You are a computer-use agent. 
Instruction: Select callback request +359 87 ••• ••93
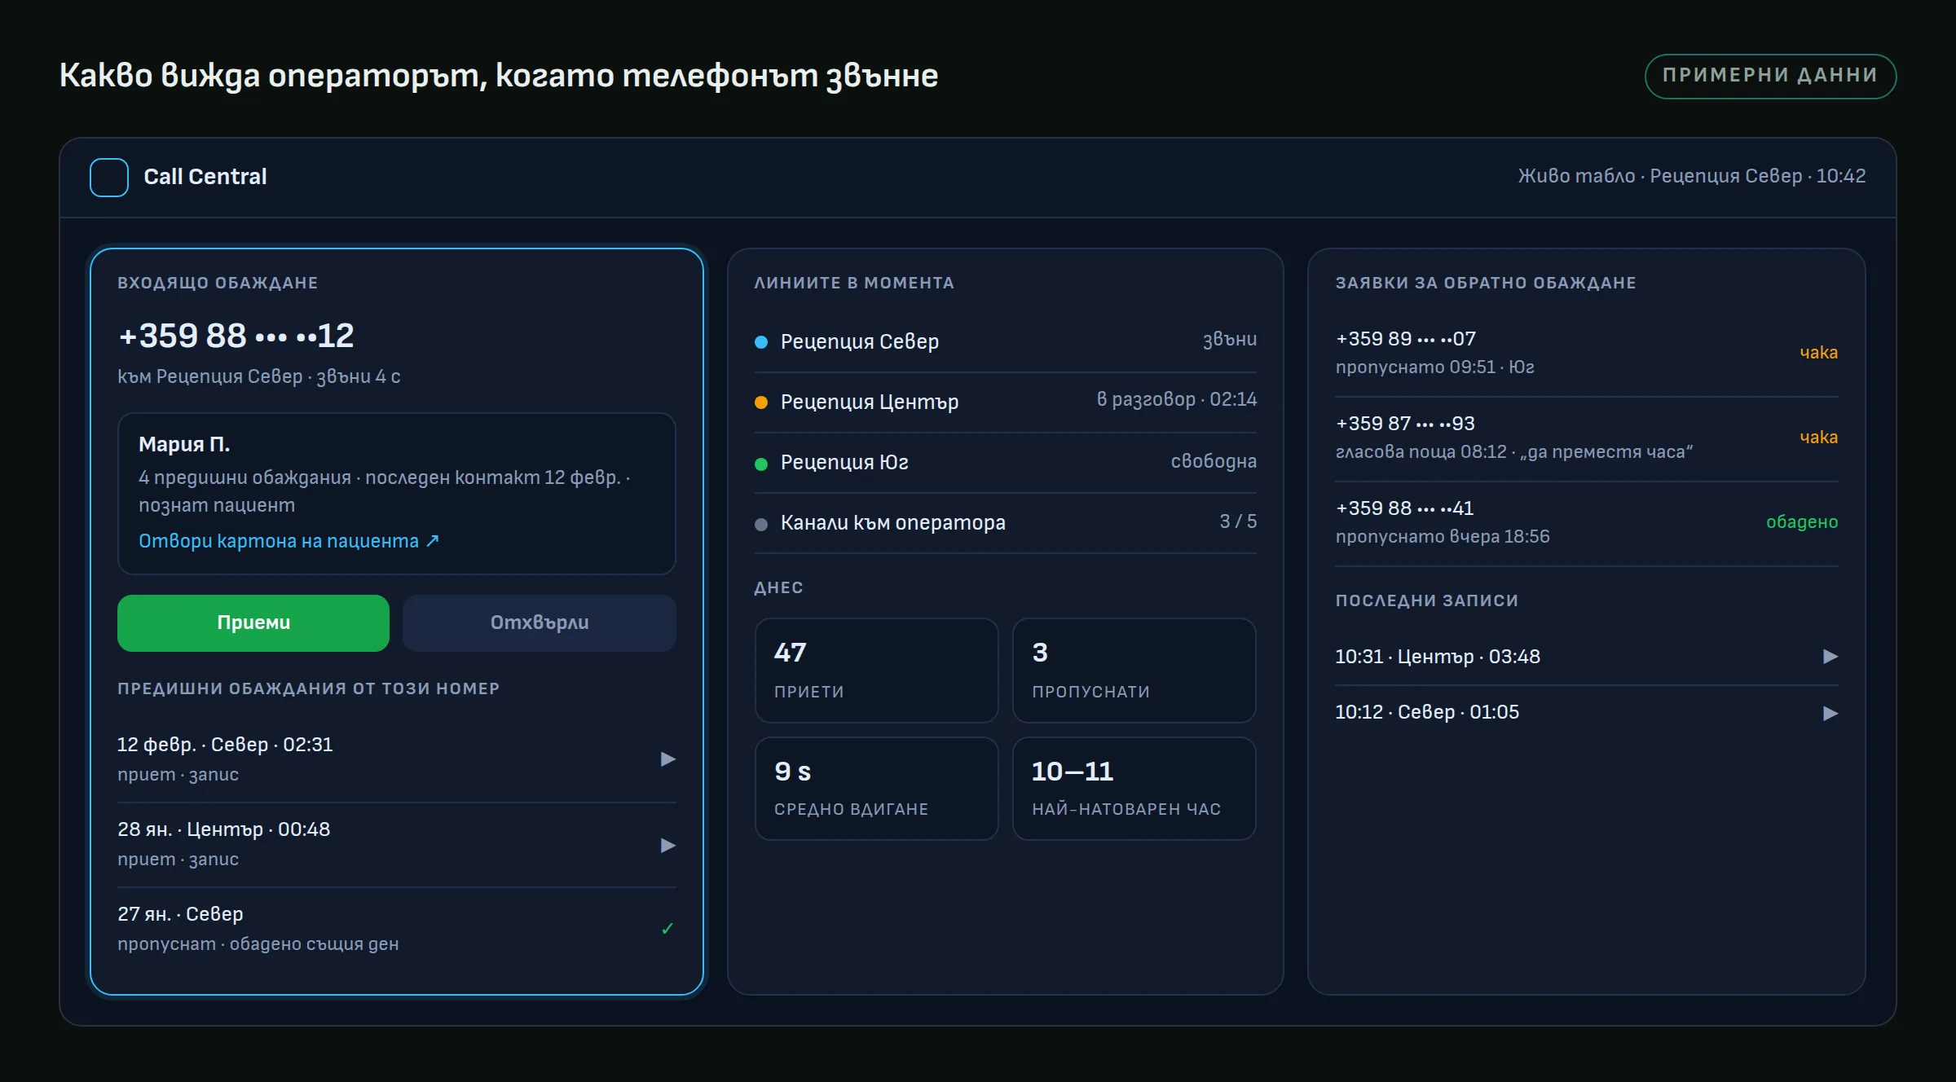[1587, 438]
